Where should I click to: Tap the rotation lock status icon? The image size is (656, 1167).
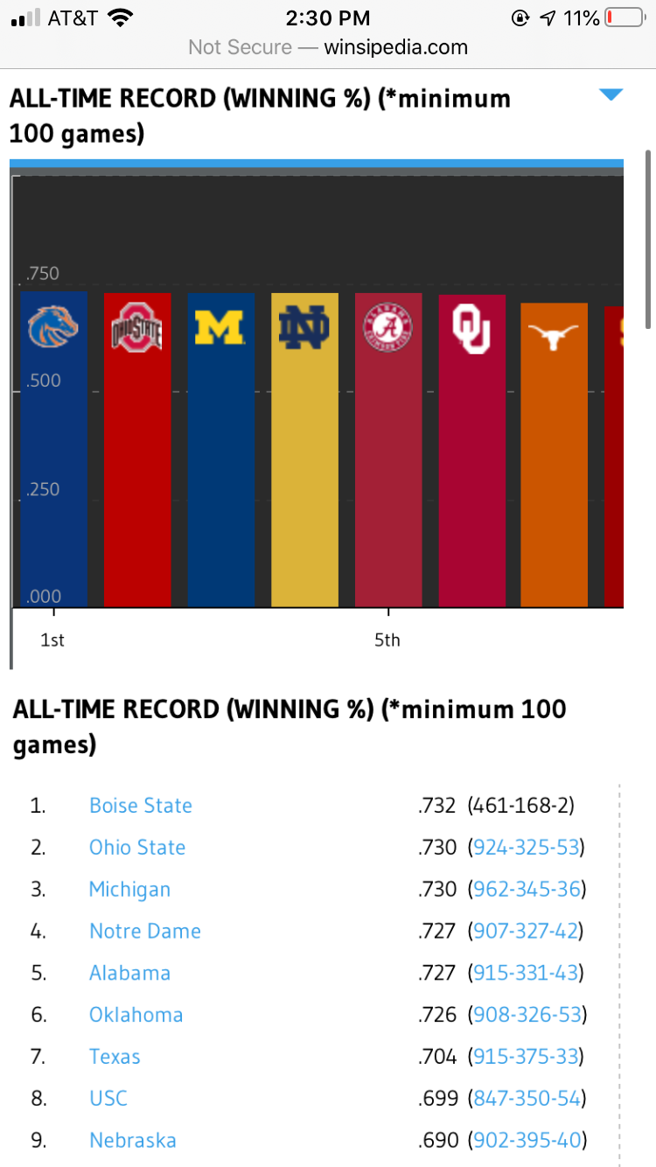[x=520, y=17]
